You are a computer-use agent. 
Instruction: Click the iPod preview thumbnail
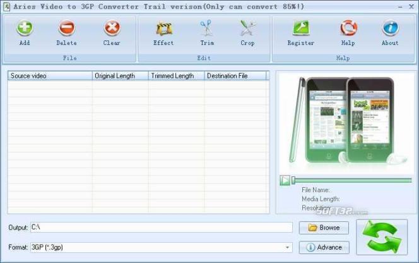point(346,122)
